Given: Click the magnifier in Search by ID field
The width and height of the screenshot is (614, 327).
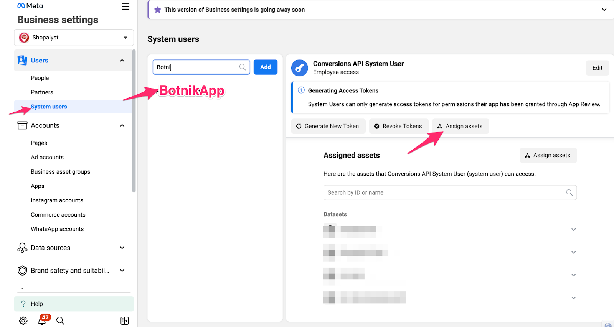Looking at the screenshot, I should (x=569, y=192).
